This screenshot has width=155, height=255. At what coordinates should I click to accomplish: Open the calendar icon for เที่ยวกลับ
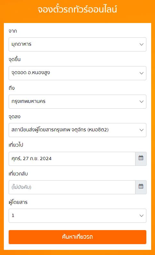coord(141,187)
